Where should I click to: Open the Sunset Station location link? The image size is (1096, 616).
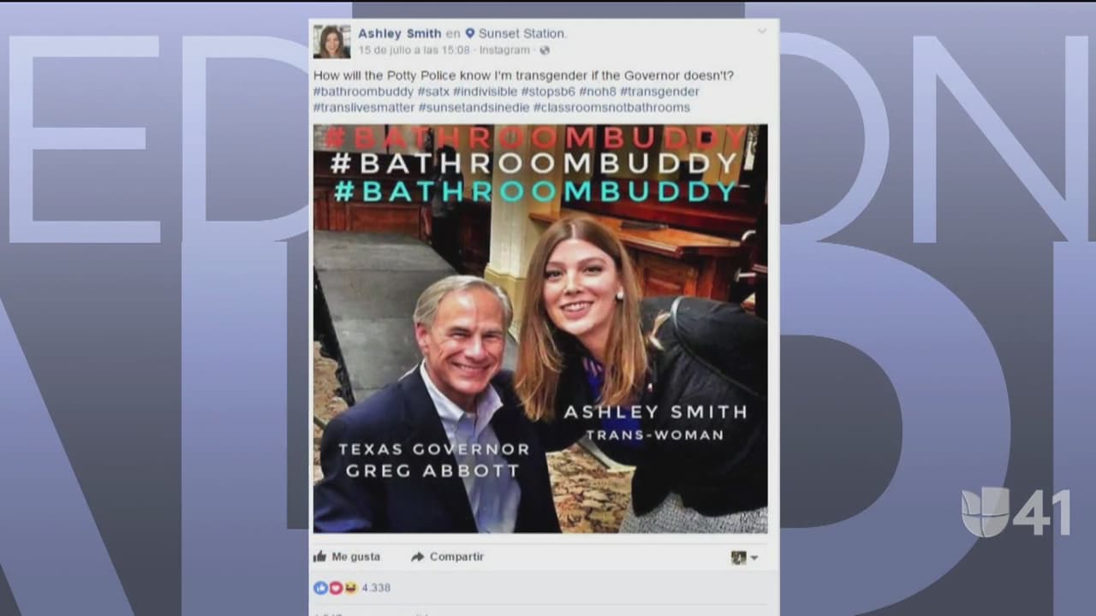coord(521,33)
